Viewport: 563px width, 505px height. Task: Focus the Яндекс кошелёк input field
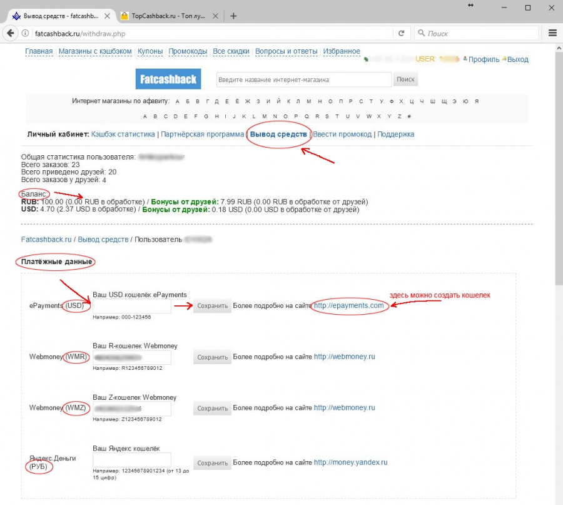132,460
